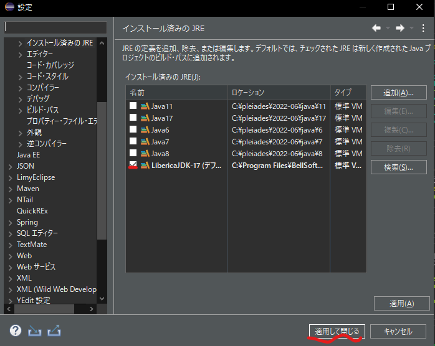
Task: Click the tree scroll up arrow
Action: tap(102, 43)
